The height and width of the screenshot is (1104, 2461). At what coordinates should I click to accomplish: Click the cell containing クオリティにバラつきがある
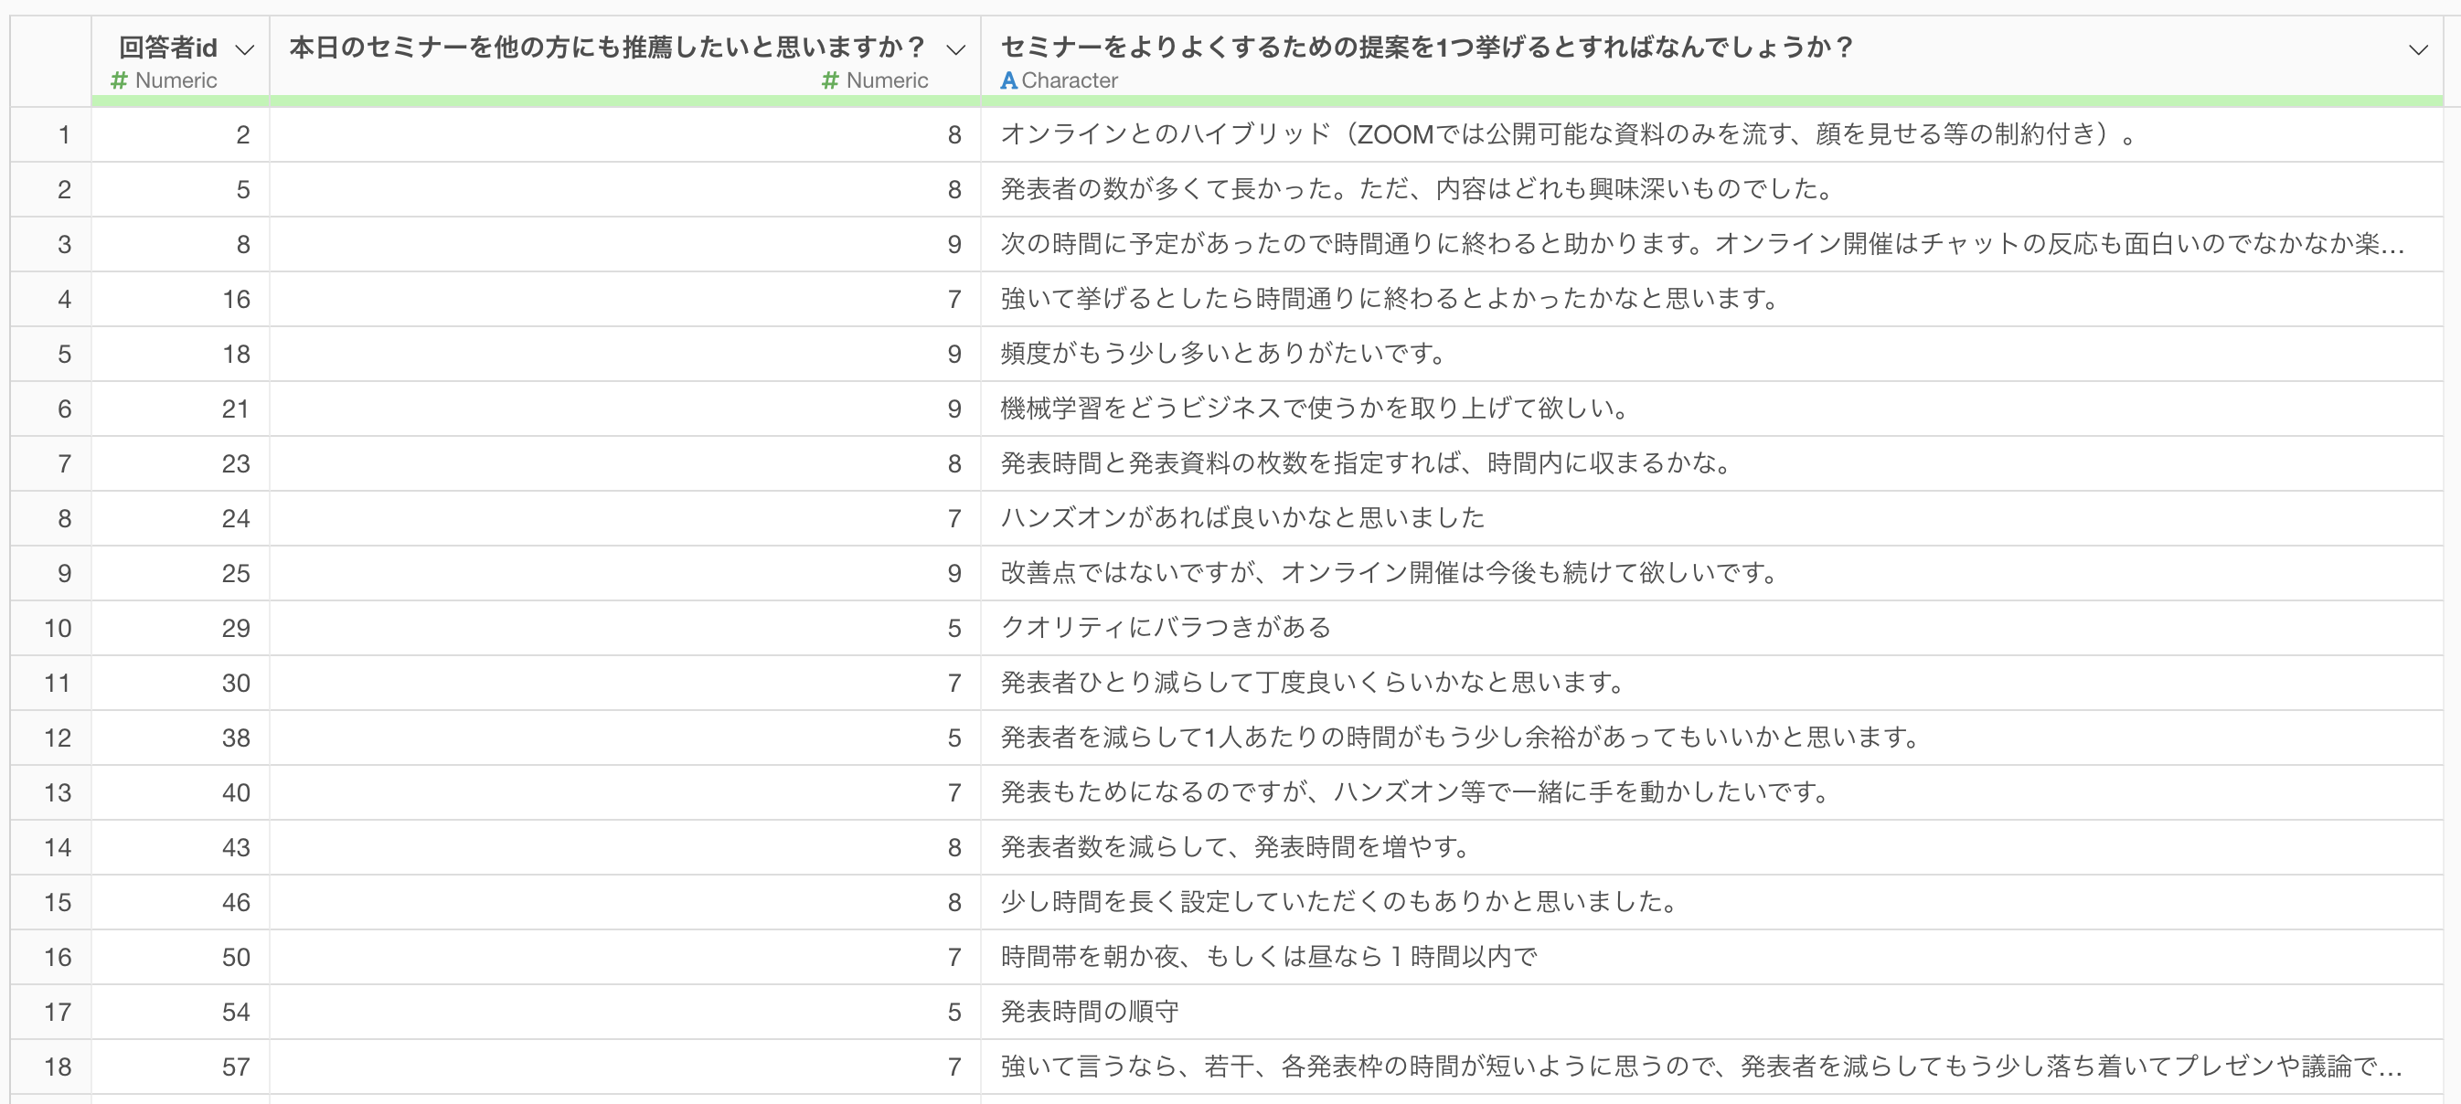[1712, 629]
